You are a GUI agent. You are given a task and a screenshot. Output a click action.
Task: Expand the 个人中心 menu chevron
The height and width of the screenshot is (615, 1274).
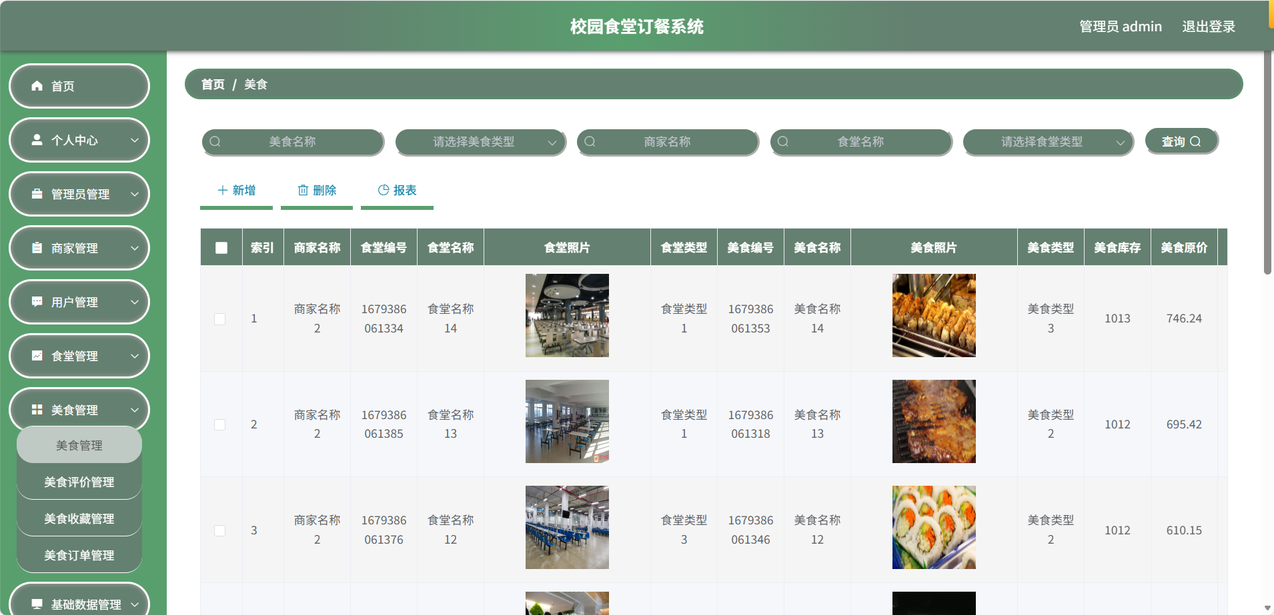pyautogui.click(x=135, y=140)
